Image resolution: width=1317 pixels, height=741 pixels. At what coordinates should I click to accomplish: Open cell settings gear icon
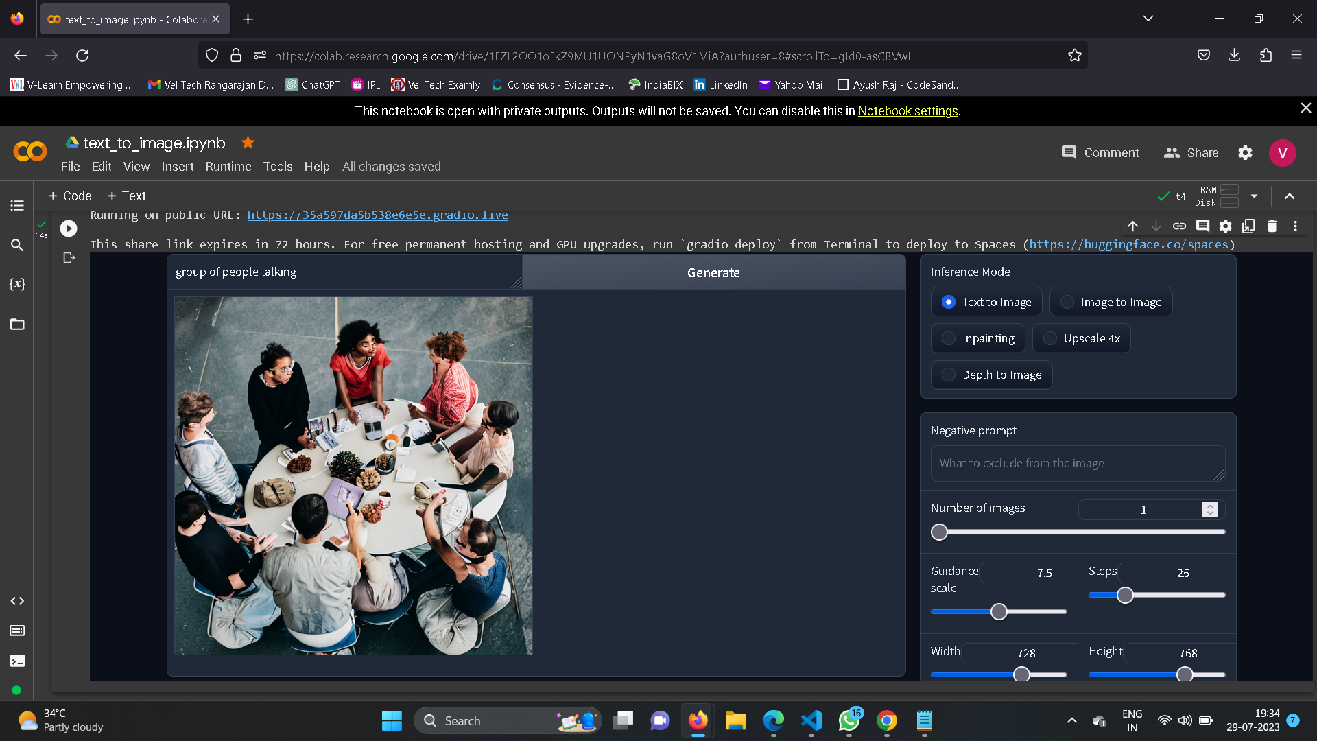[1225, 226]
